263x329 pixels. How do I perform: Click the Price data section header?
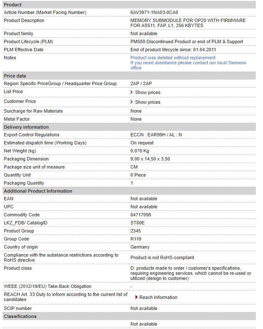pyautogui.click(x=129, y=76)
